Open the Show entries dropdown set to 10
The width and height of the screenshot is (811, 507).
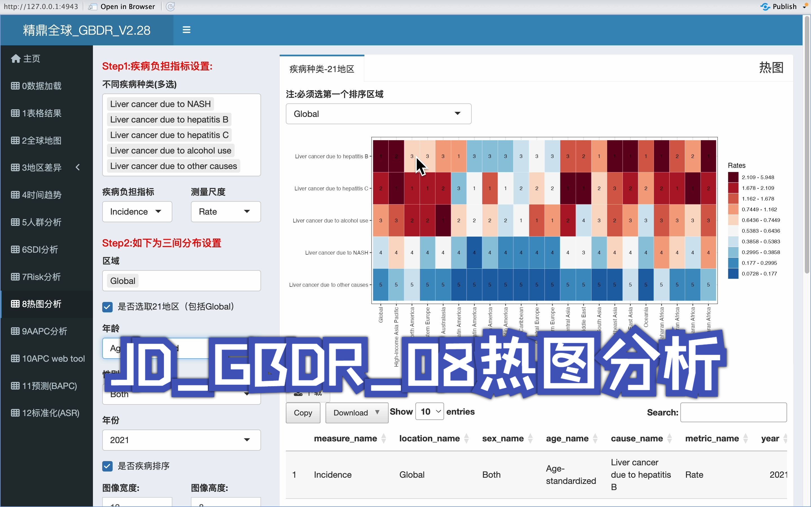(x=429, y=412)
